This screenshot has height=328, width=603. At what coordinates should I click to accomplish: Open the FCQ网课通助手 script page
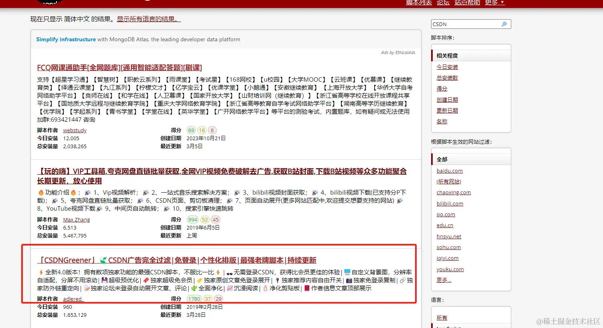pos(119,68)
